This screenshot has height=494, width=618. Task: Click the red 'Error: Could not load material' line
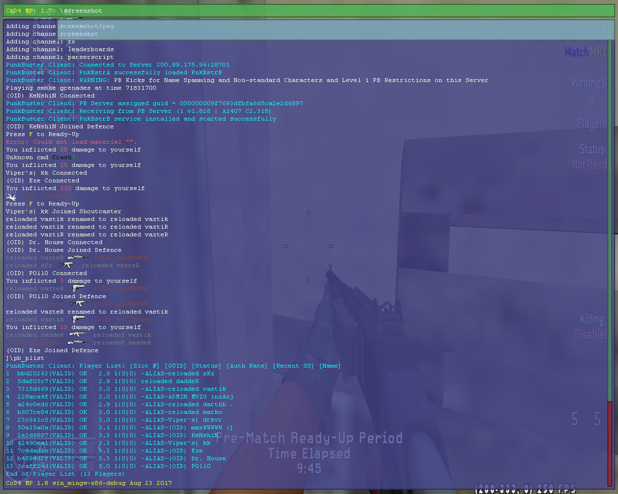71,142
